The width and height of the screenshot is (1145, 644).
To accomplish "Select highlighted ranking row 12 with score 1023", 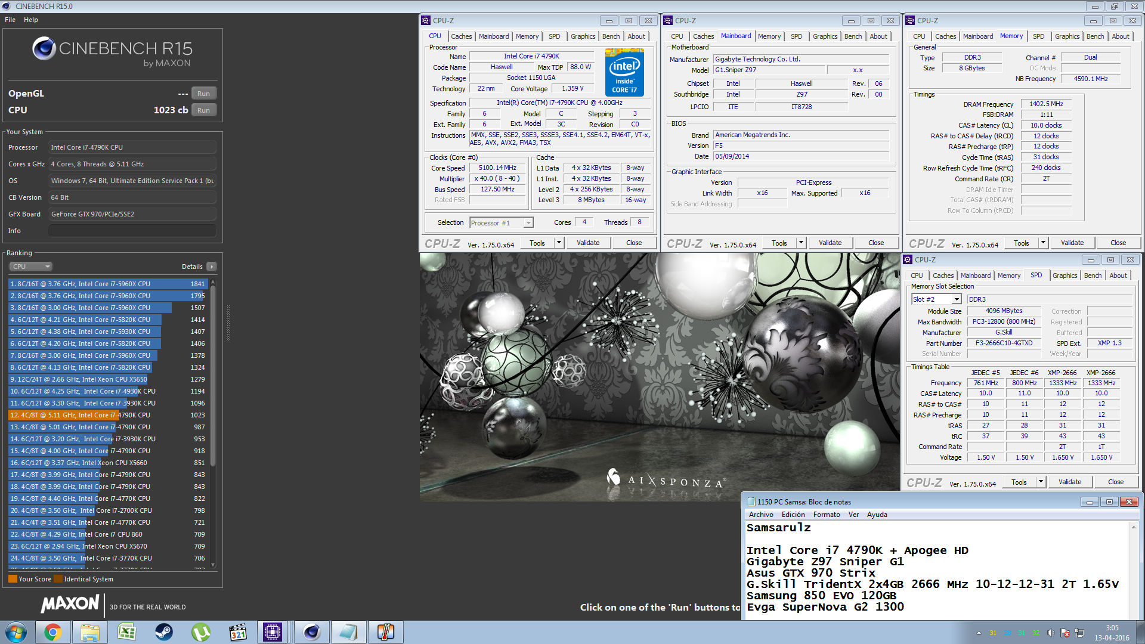I will coord(107,415).
